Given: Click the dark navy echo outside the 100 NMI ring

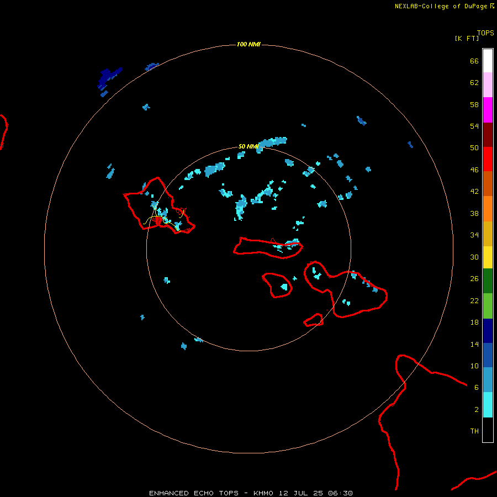Looking at the screenshot, I should (109, 77).
